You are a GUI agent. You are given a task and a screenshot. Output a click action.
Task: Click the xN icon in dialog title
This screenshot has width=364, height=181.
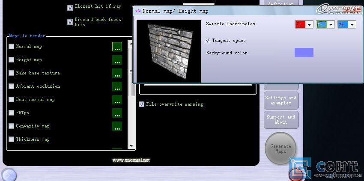(x=138, y=11)
